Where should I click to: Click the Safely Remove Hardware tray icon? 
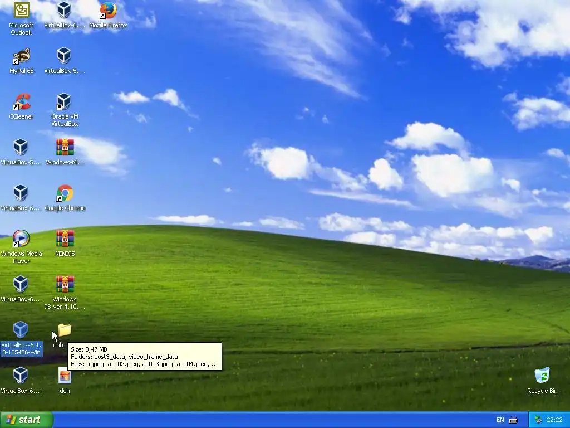pos(538,420)
